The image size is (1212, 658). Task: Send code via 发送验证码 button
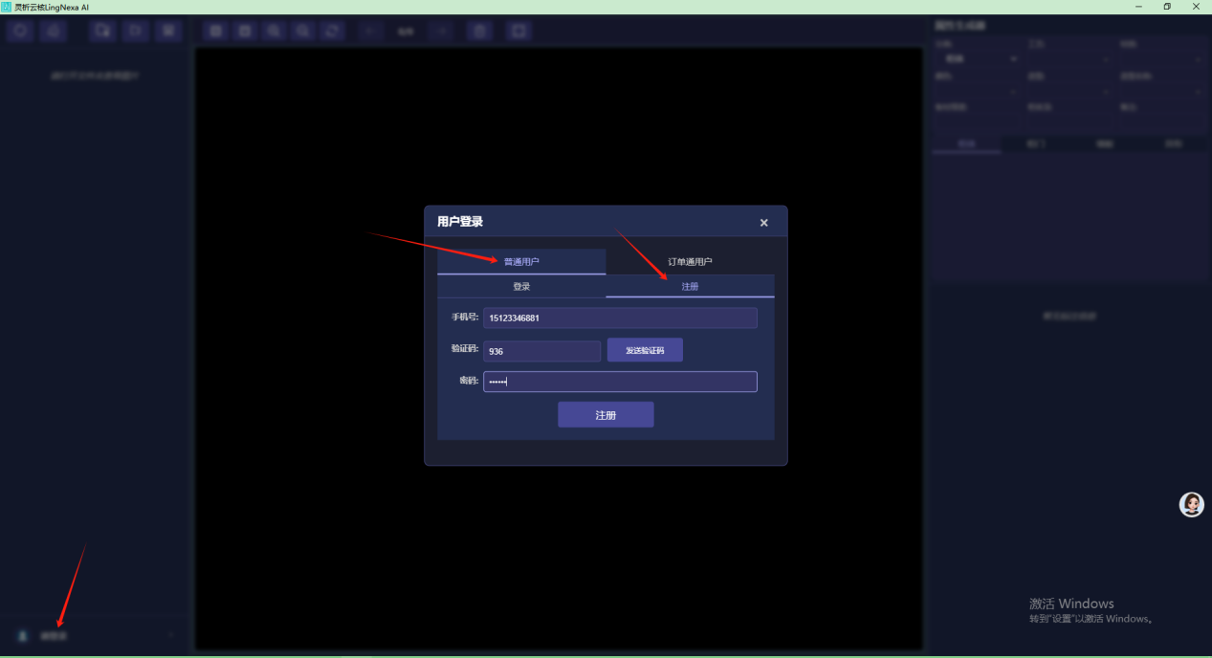point(645,350)
